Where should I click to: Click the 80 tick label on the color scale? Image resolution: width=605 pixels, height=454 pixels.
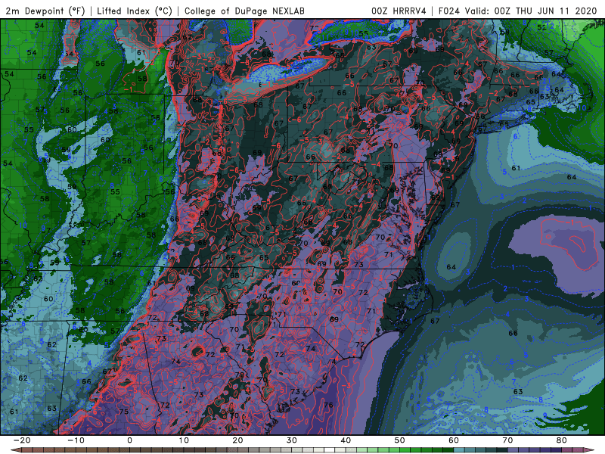click(x=562, y=440)
